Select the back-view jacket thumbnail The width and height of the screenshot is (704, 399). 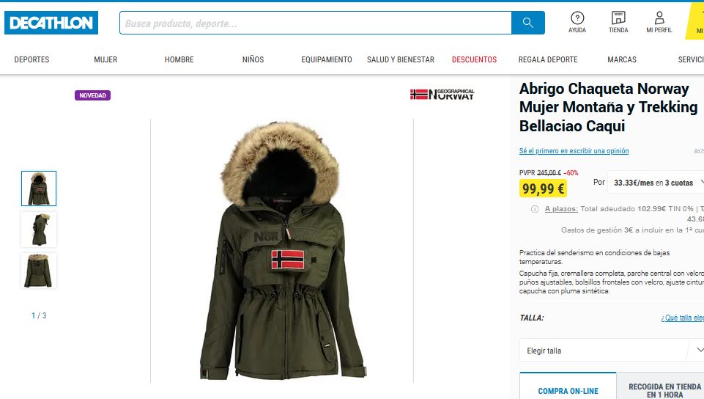pos(39,271)
